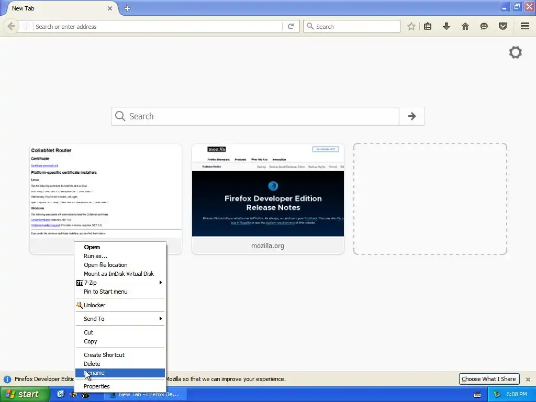The width and height of the screenshot is (536, 402).
Task: Open new tab page settings gear
Action: (x=516, y=52)
